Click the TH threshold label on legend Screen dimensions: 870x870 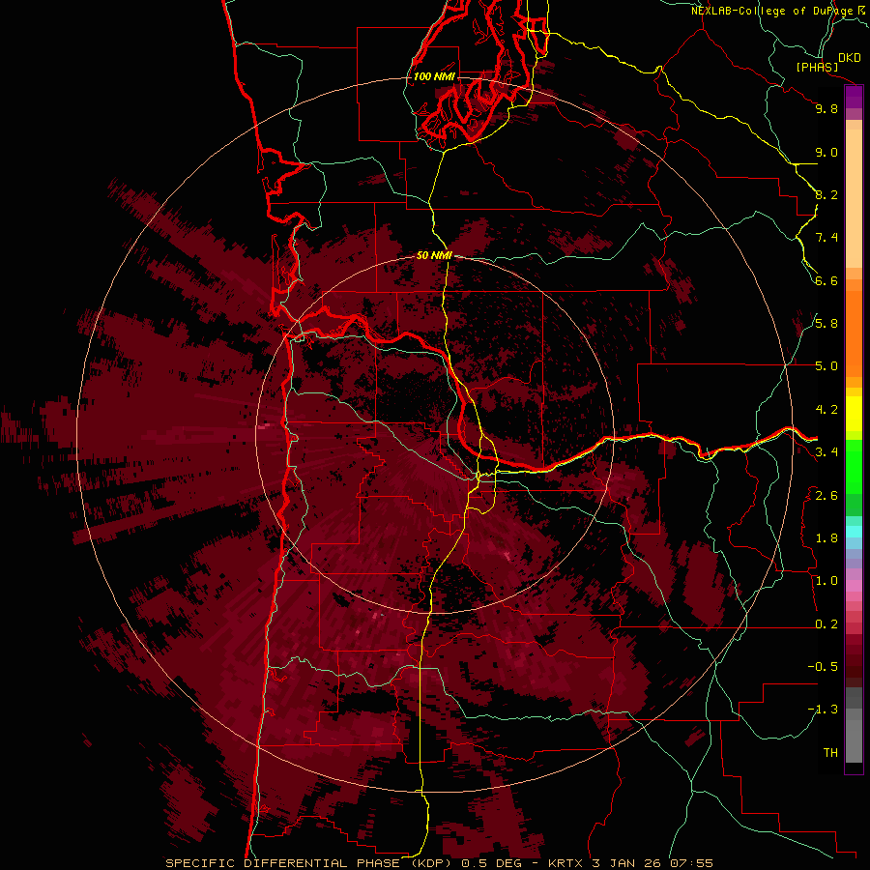[x=830, y=753]
